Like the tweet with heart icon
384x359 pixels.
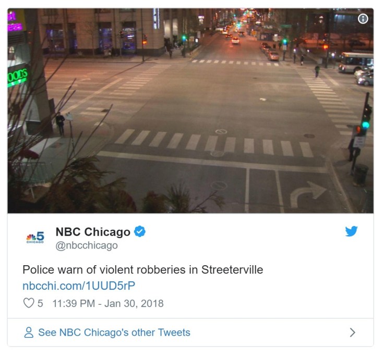(29, 303)
